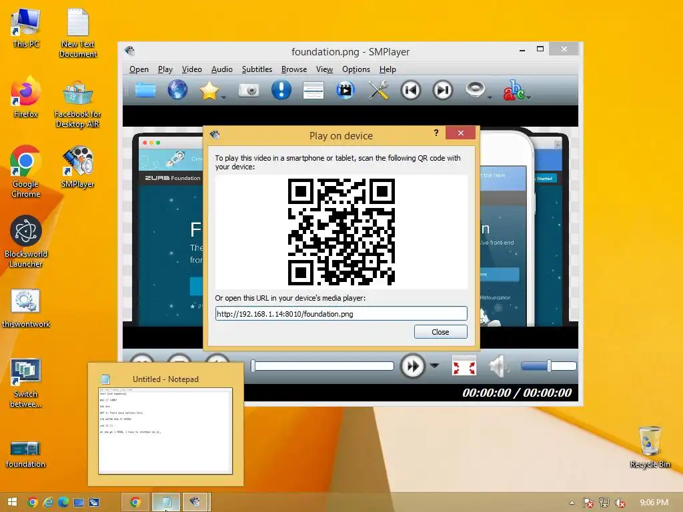Expand the forward seek dropdown arrow
683x512 pixels.
(x=434, y=366)
